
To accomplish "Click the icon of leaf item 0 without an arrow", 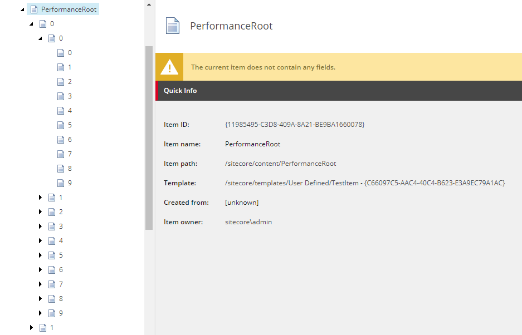I will pos(61,53).
